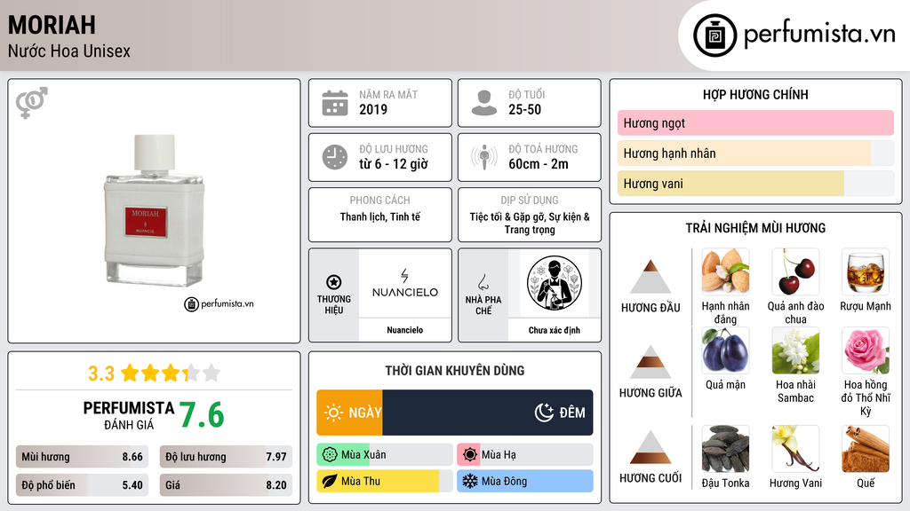This screenshot has height=511, width=910.
Task: Click the Mùa Hạ season bar
Action: (x=525, y=455)
